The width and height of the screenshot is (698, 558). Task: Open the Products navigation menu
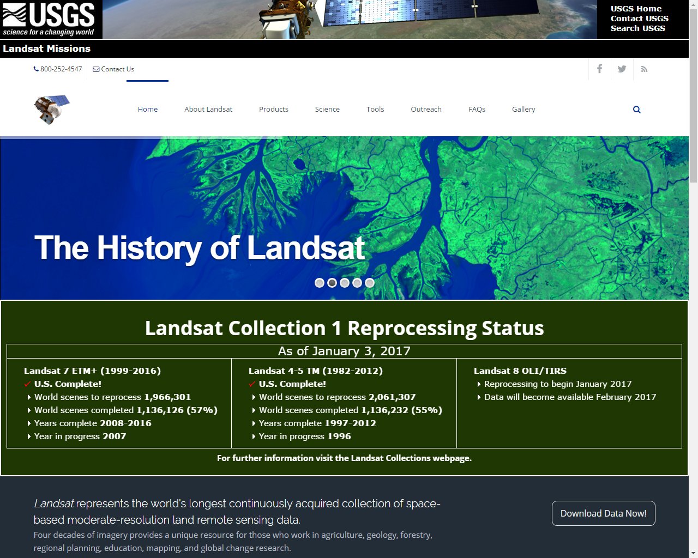click(273, 109)
